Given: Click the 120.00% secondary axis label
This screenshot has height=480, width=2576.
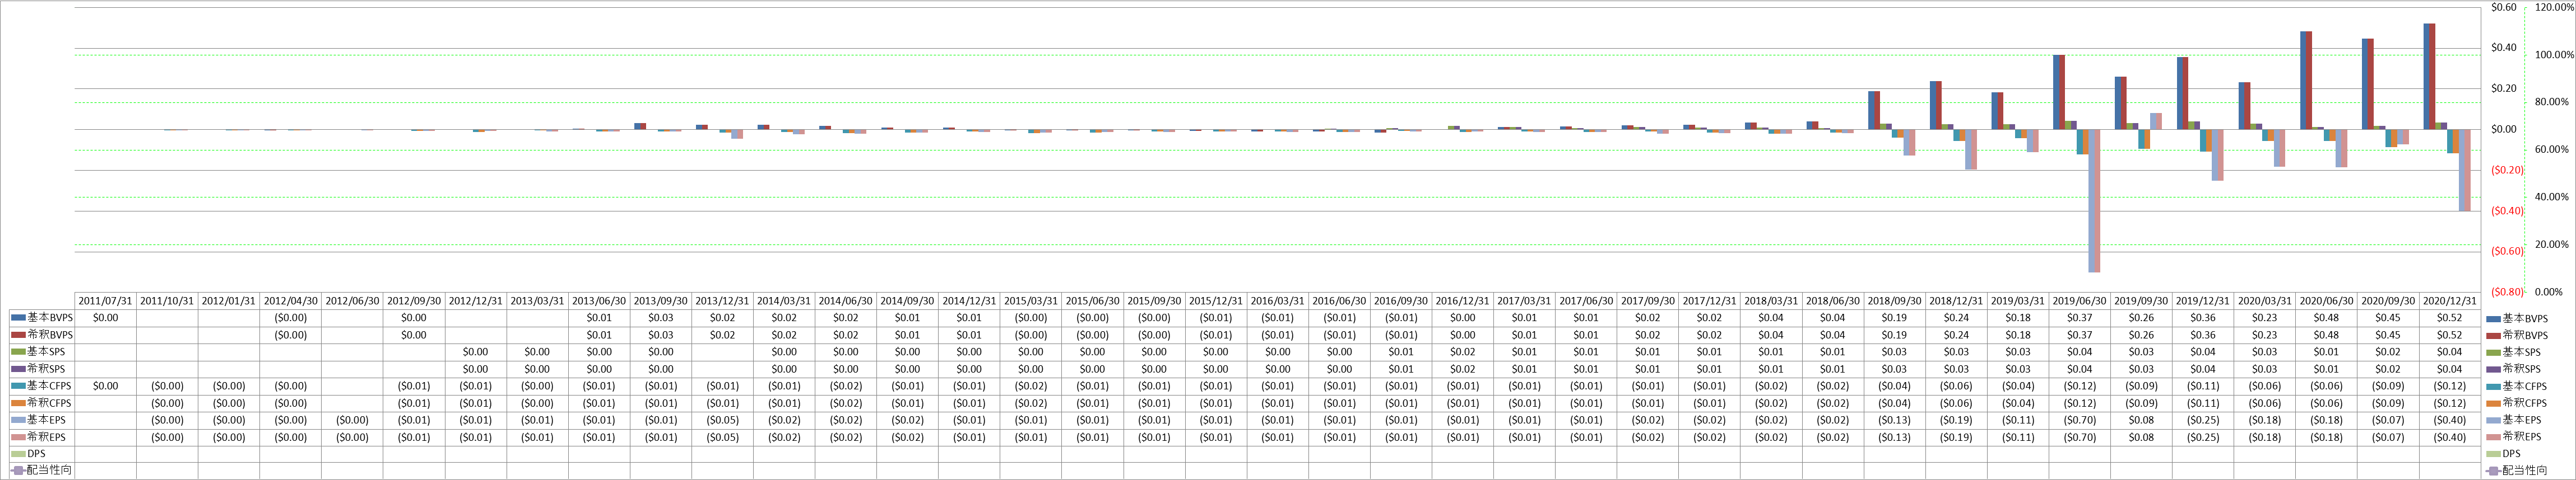Looking at the screenshot, I should tap(2555, 7).
